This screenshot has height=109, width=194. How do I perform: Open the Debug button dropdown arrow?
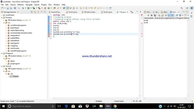[25, 8]
